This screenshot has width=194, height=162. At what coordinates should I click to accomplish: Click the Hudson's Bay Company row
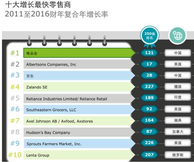(x=79, y=132)
